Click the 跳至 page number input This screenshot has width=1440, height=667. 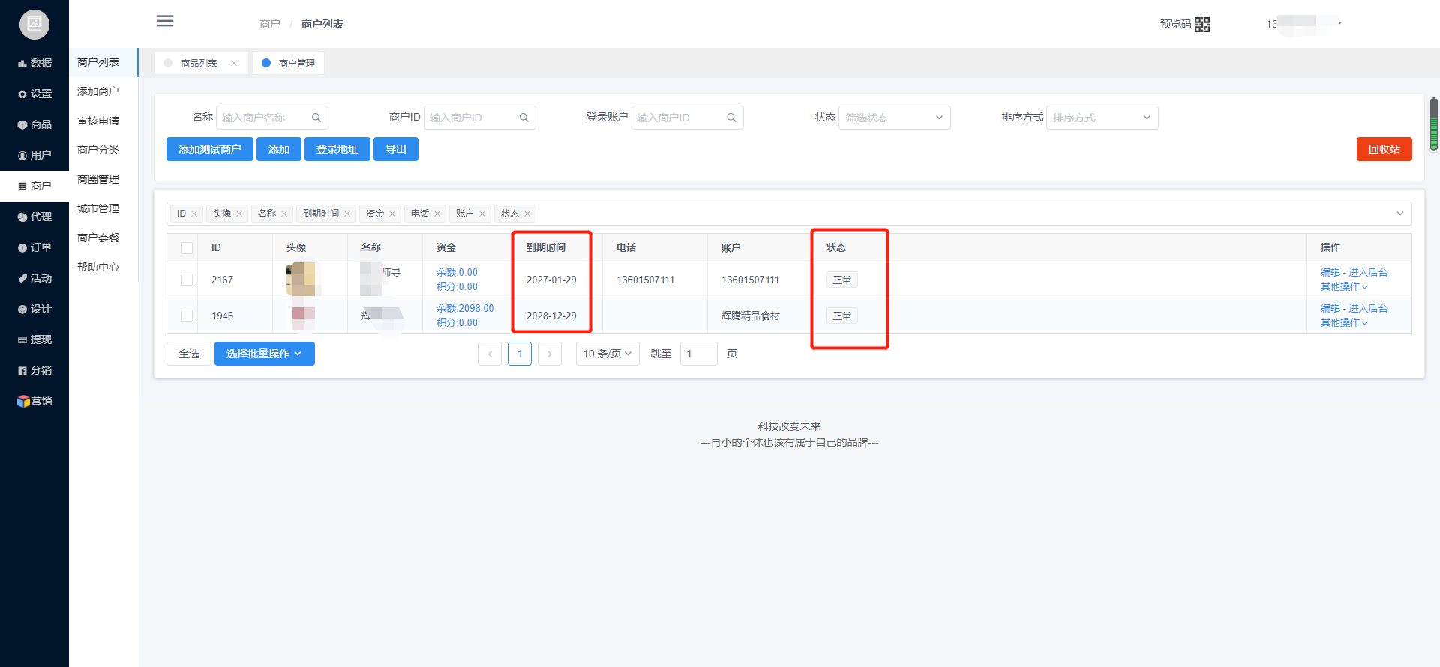pos(698,354)
